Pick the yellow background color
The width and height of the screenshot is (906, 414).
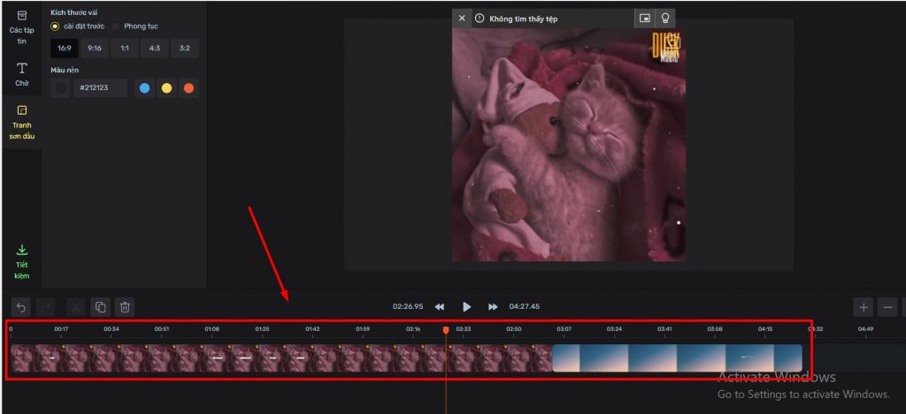[166, 88]
